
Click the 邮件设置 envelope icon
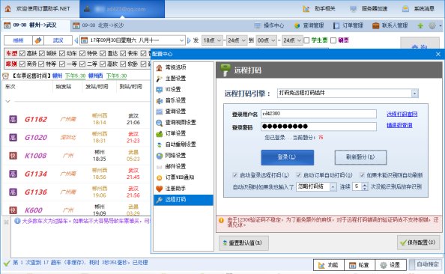point(160,167)
